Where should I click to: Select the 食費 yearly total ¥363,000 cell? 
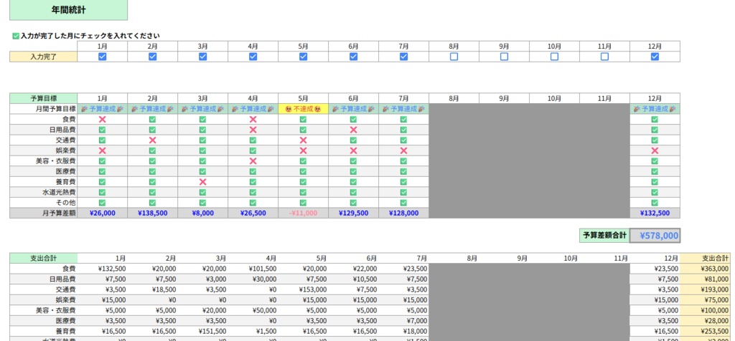click(x=705, y=269)
